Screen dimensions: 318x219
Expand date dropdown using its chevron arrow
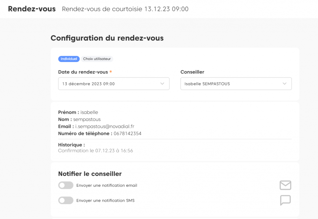click(x=162, y=84)
